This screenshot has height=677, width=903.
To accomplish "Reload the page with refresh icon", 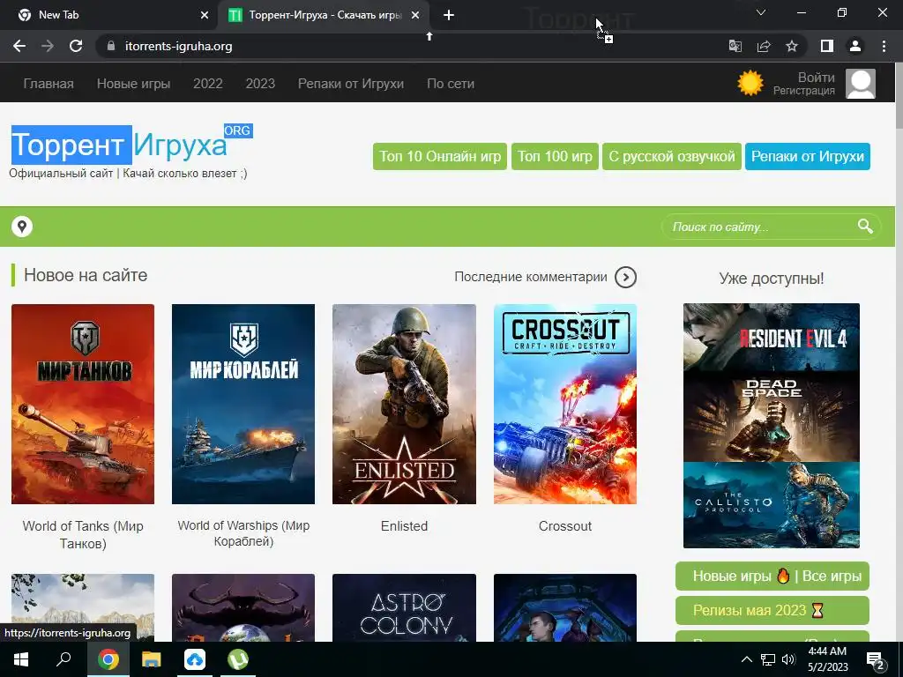I will [76, 46].
